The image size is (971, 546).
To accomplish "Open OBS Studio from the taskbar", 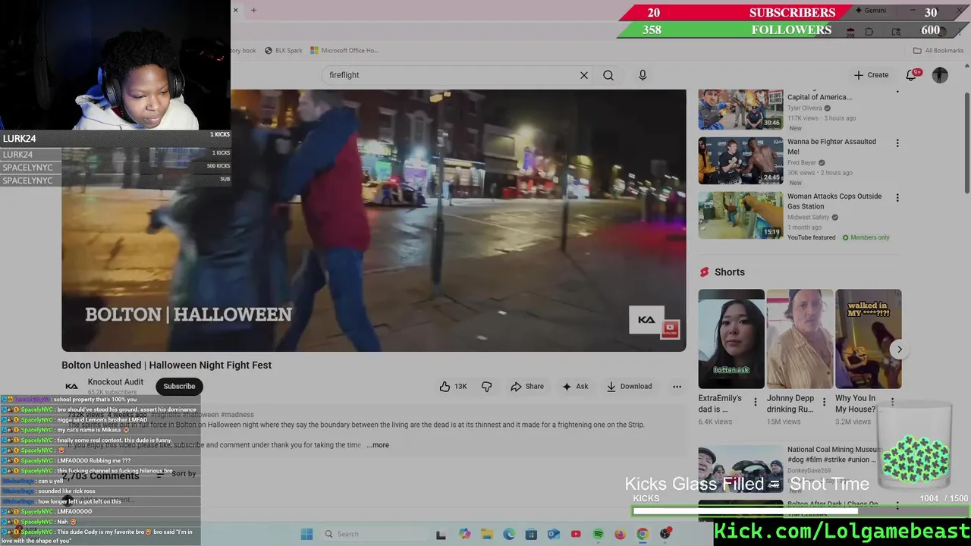I will [665, 534].
